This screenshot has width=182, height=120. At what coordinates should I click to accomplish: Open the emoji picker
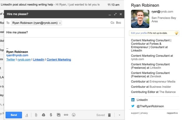pos(73,115)
